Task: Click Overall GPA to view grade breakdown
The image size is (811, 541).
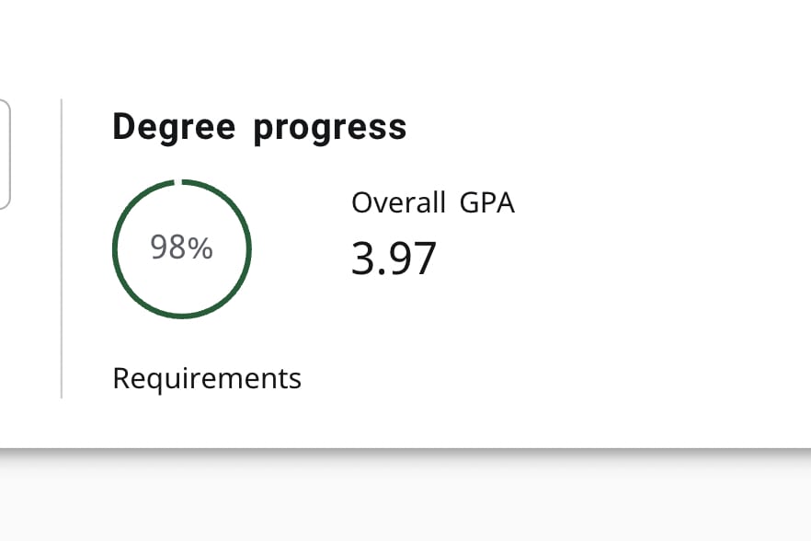Action: 432,202
